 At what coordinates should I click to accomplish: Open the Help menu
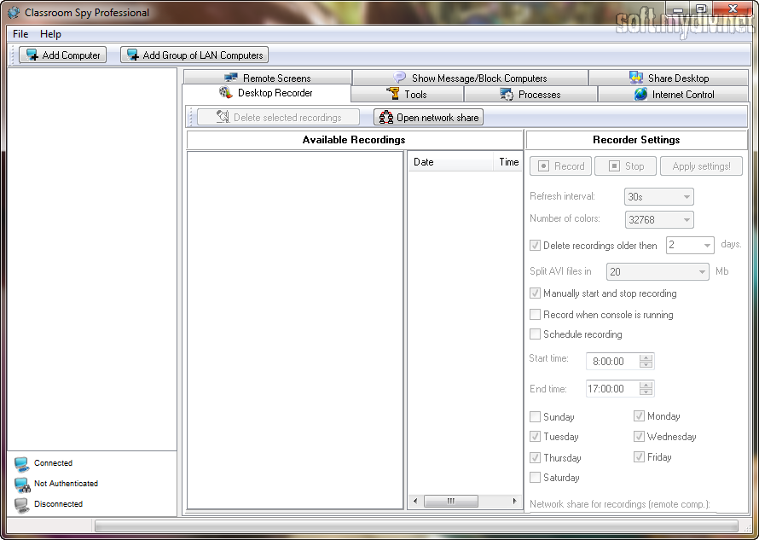pos(50,34)
